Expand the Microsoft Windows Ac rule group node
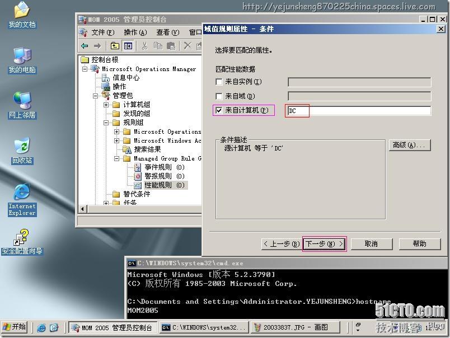The height and width of the screenshot is (338, 450). [116, 140]
